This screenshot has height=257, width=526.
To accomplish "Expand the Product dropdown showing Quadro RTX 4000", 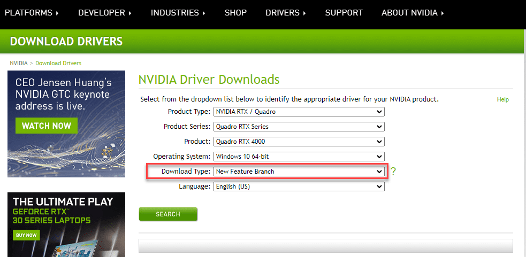I will coord(299,142).
